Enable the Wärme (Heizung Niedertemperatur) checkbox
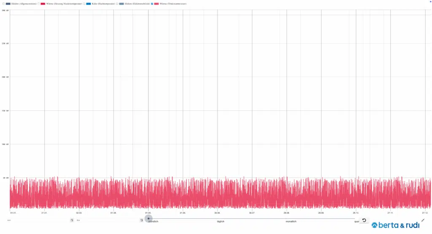 38,3
